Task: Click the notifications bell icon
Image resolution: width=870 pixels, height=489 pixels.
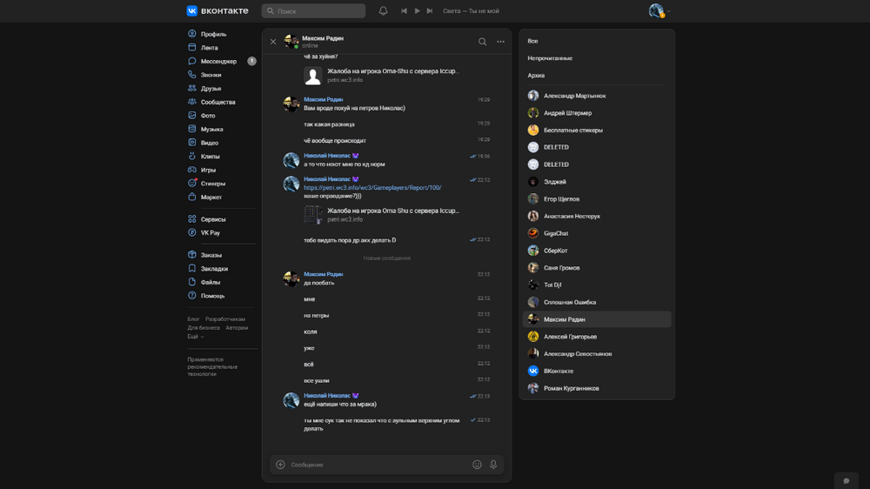Action: [x=383, y=11]
